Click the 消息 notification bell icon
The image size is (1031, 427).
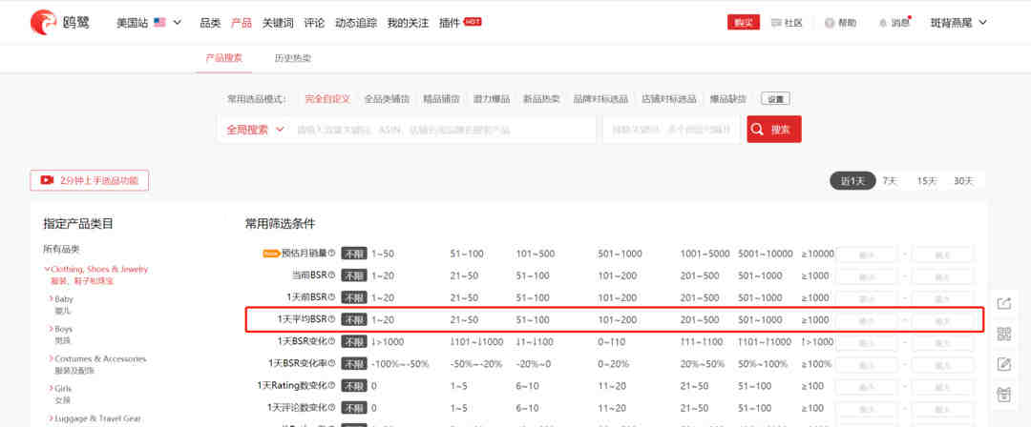(882, 23)
